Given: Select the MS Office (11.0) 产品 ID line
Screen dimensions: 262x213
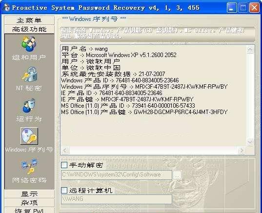Looking at the screenshot, I should point(128,106).
